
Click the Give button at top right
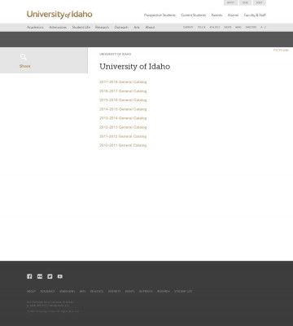pos(245,2)
